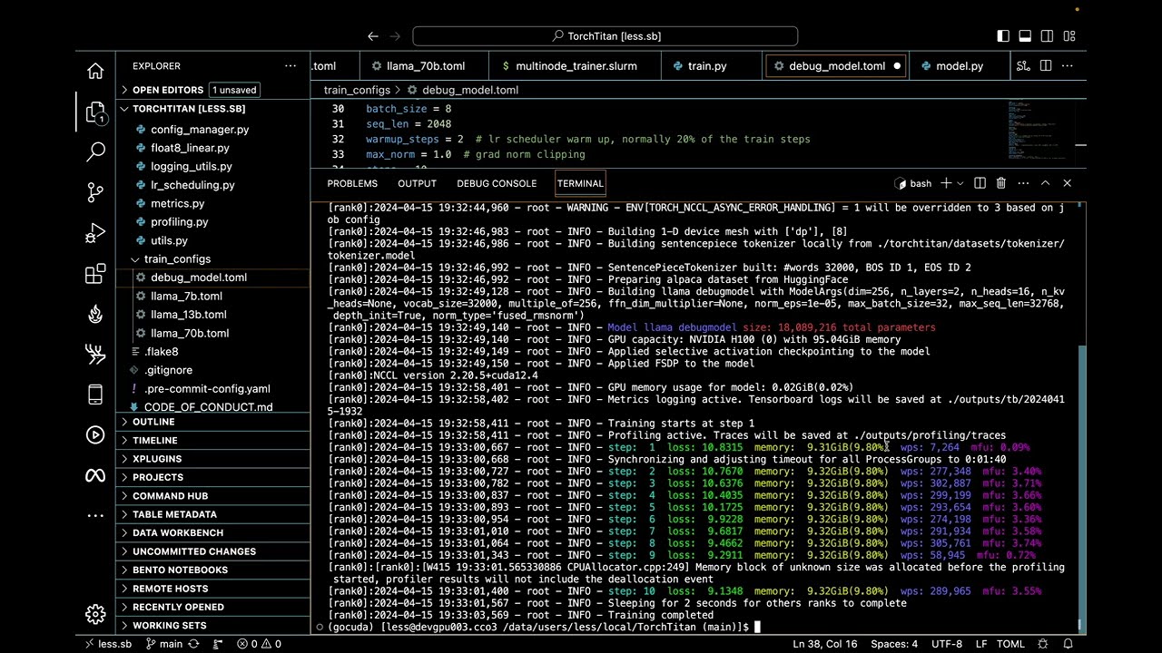This screenshot has height=653, width=1162.
Task: Open the Search view in activity bar
Action: (x=95, y=151)
